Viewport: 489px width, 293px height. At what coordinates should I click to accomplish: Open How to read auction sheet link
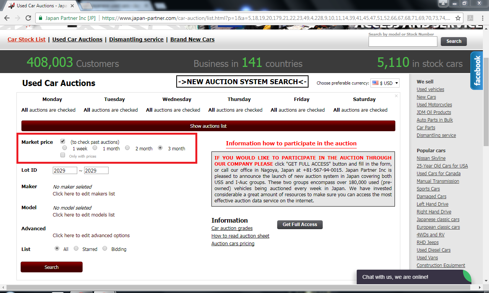(240, 236)
